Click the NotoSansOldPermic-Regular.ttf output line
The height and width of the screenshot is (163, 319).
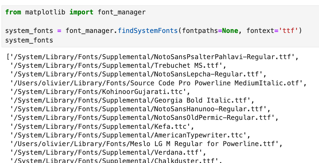point(144,118)
